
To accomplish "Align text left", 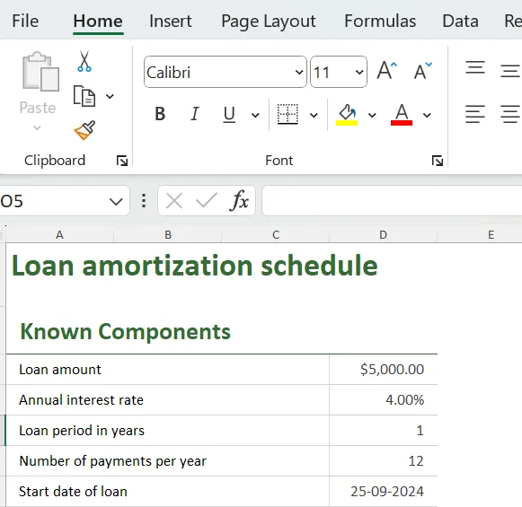I will (475, 114).
